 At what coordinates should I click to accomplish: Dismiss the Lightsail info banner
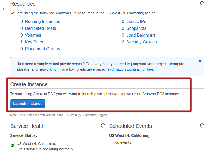200,61
